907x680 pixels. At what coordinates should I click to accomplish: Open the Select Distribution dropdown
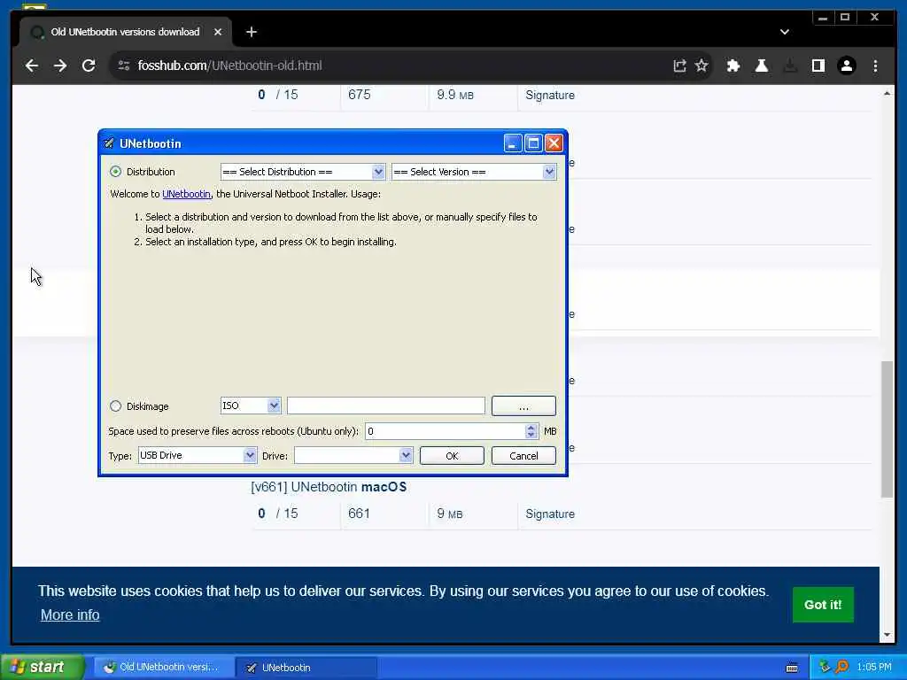[303, 172]
